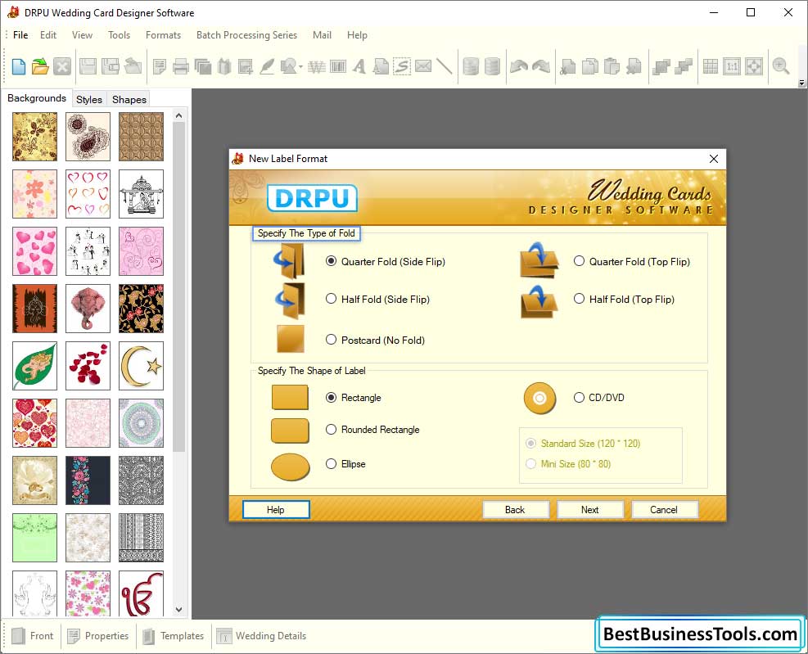Open the Mail menu
Image resolution: width=808 pixels, height=654 pixels.
(322, 35)
